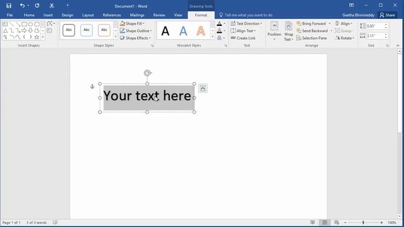Expand the Shape Styles gallery
This screenshot has width=404, height=227.
[116, 37]
